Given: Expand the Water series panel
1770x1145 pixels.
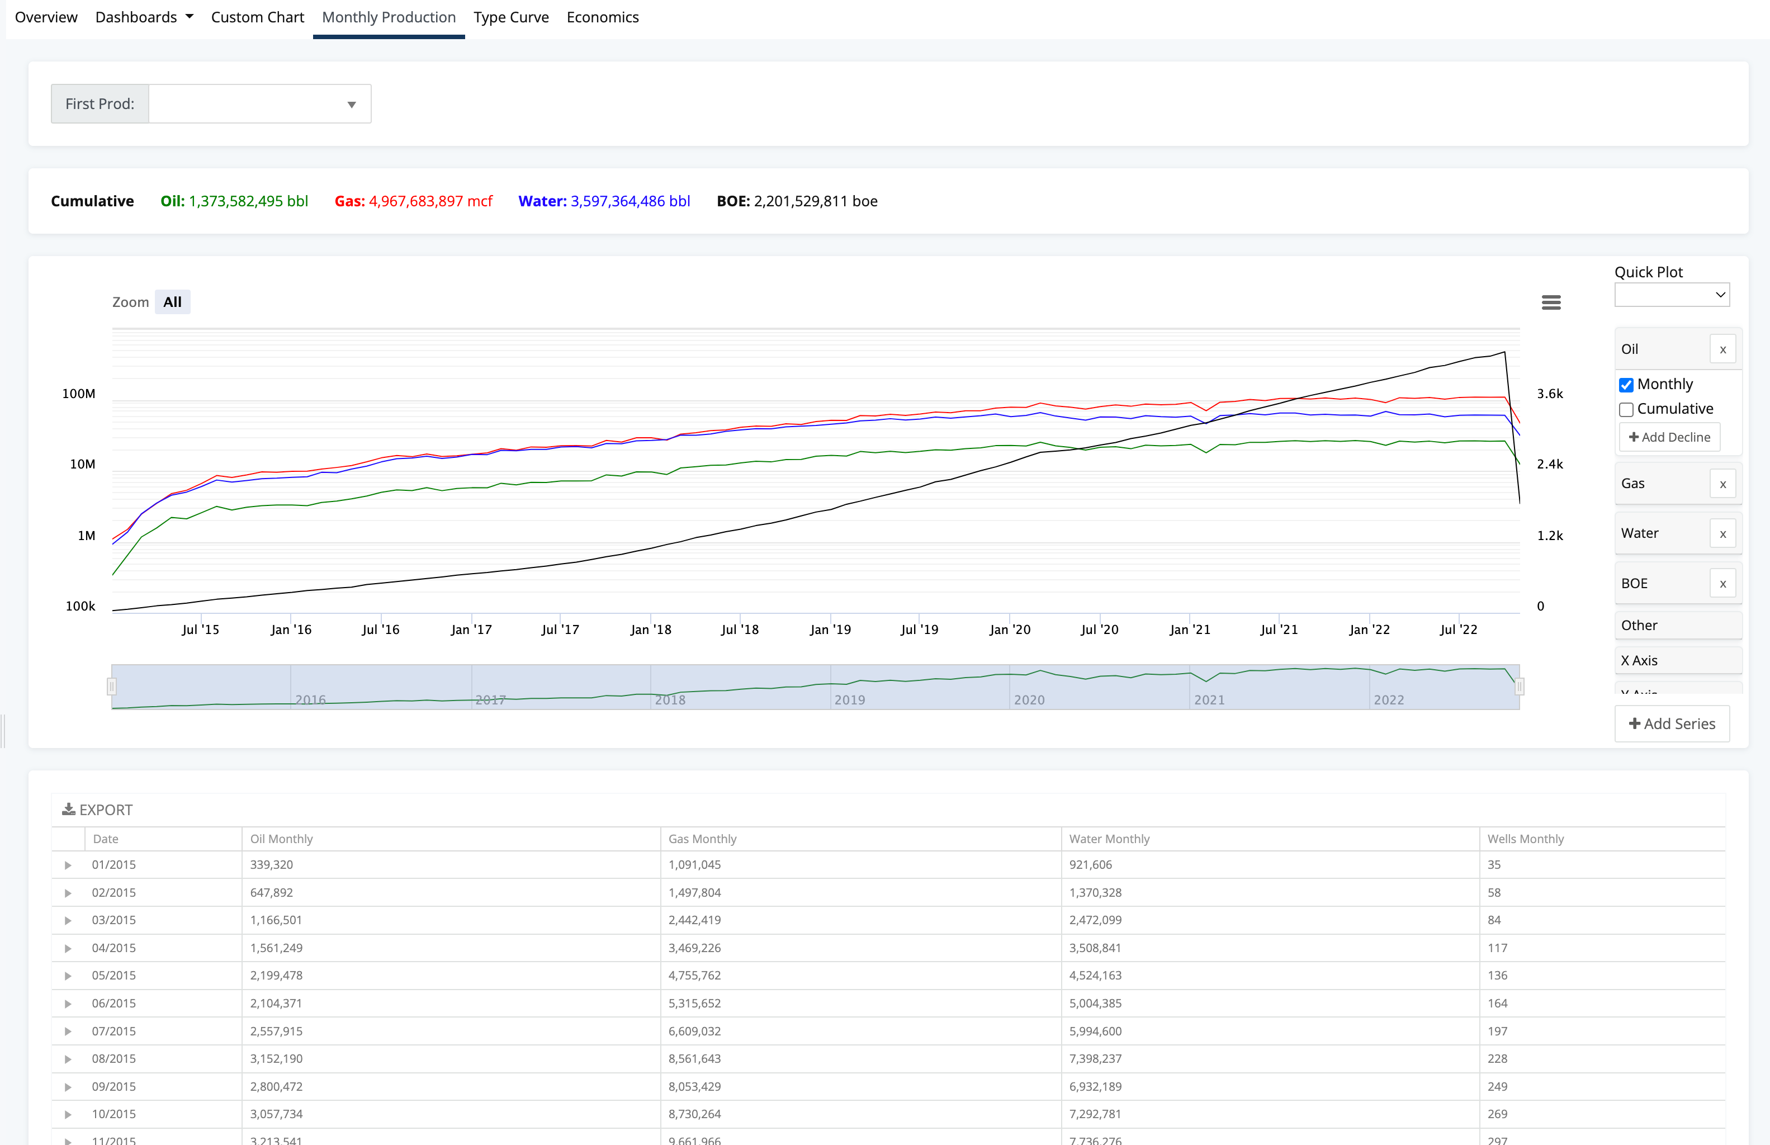Looking at the screenshot, I should (1662, 534).
